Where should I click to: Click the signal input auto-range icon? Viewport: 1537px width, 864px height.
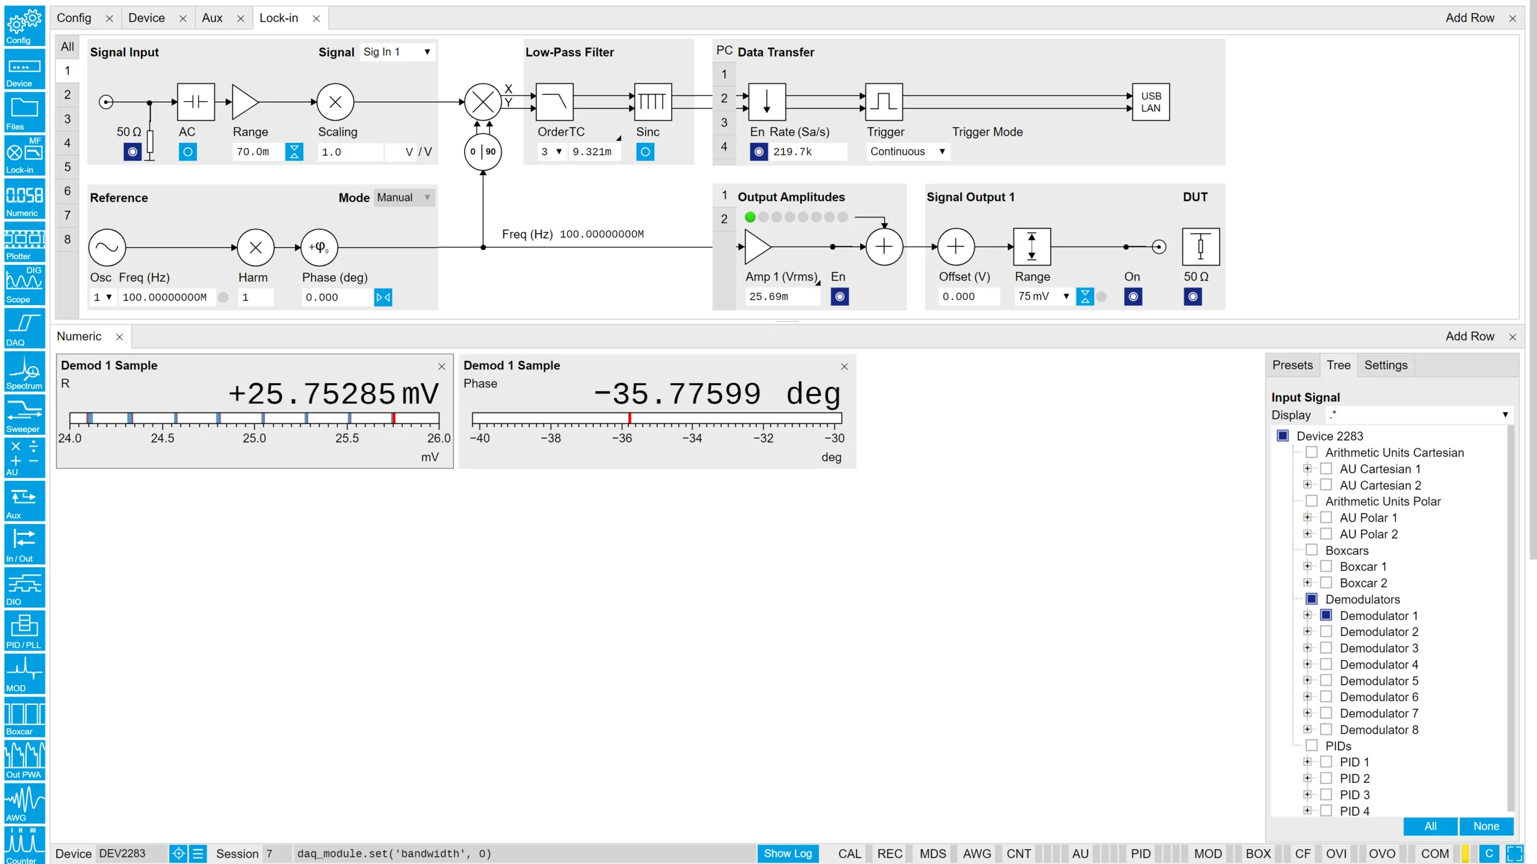[x=294, y=152]
